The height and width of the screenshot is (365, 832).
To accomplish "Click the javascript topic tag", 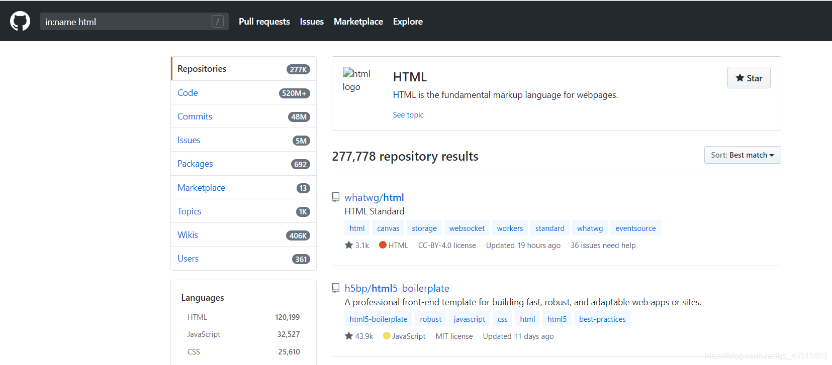I will pos(470,319).
